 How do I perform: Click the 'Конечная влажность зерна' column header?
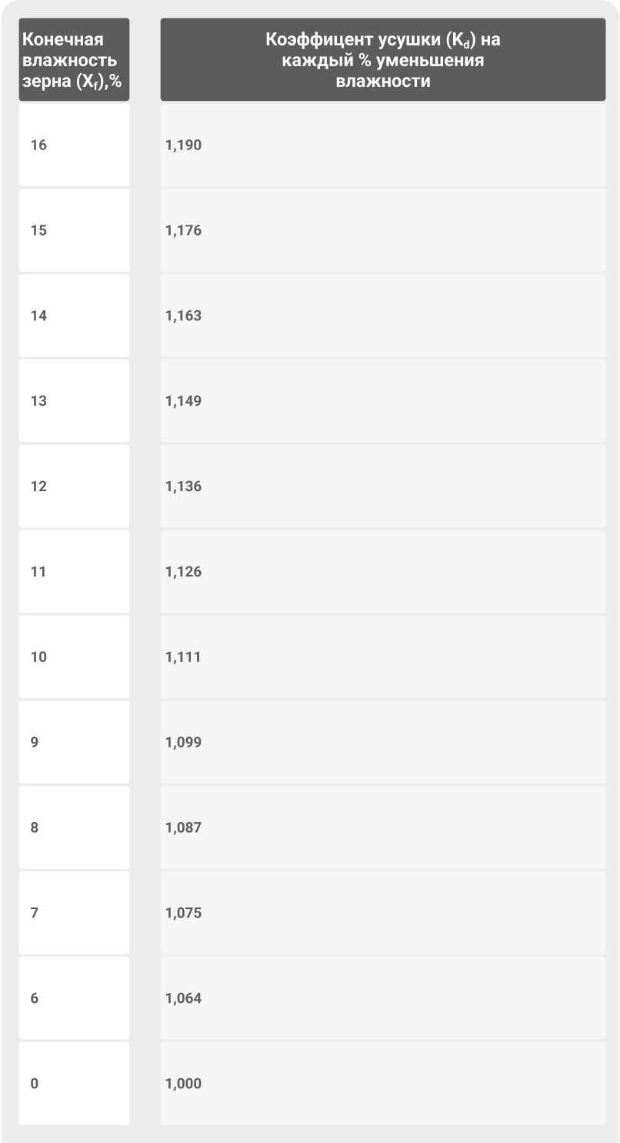74,60
